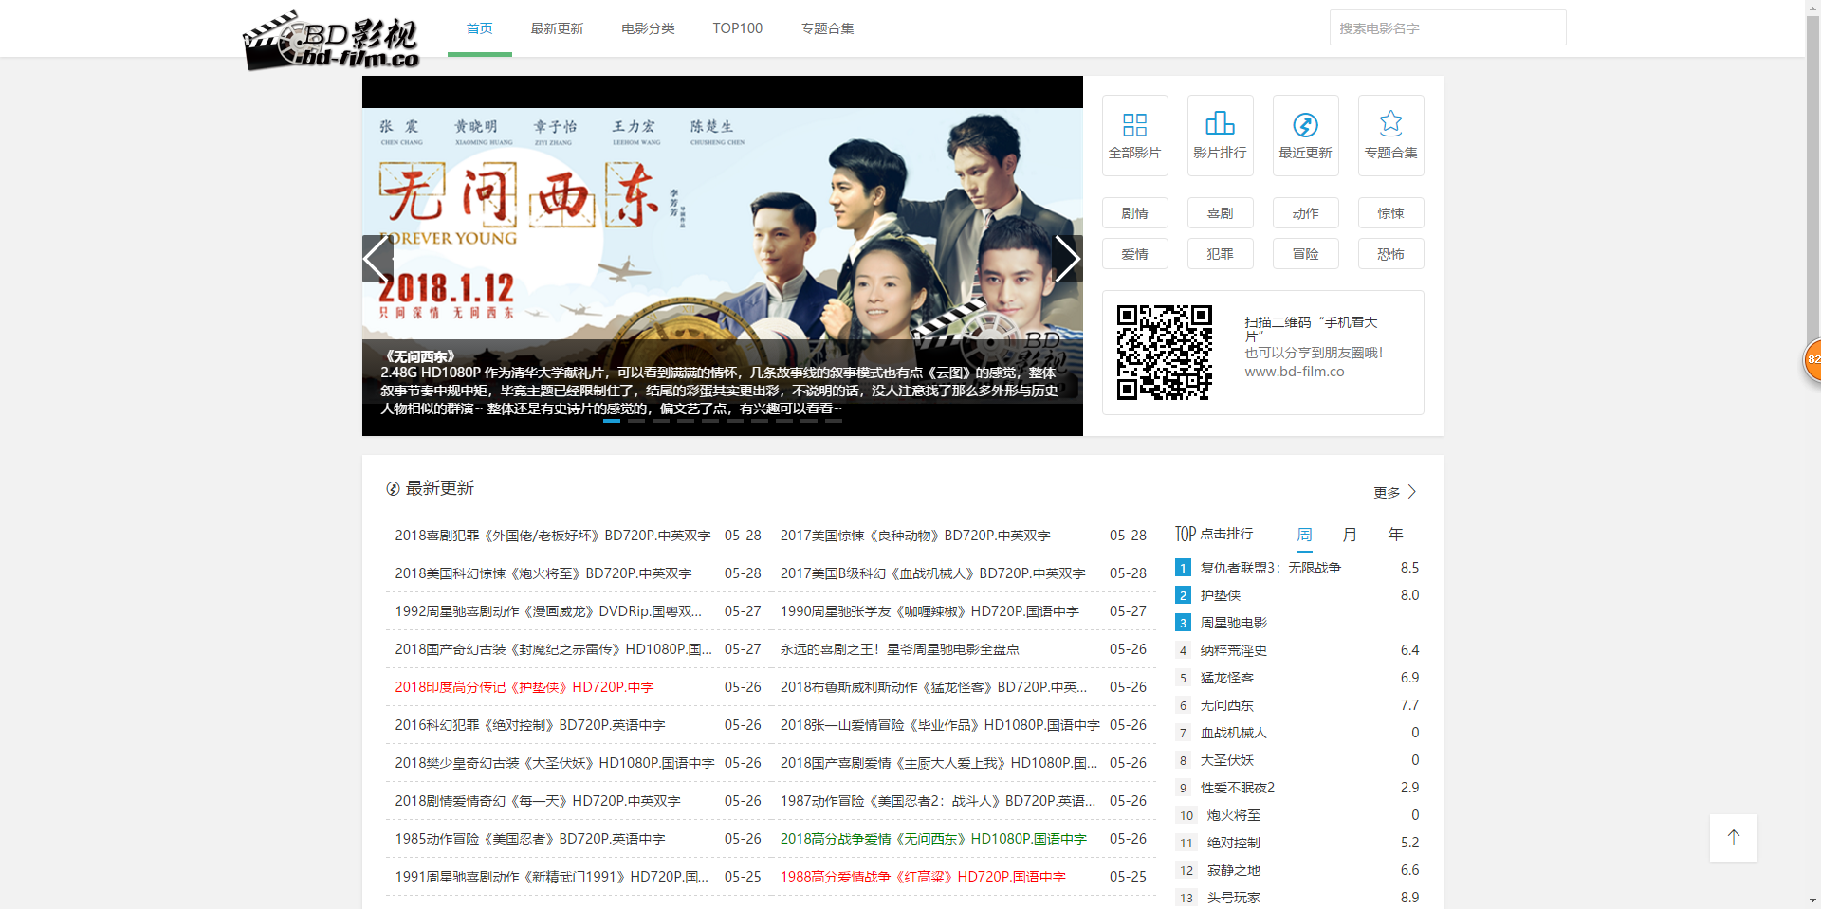Filter by 喜剧 genre button

tap(1220, 213)
